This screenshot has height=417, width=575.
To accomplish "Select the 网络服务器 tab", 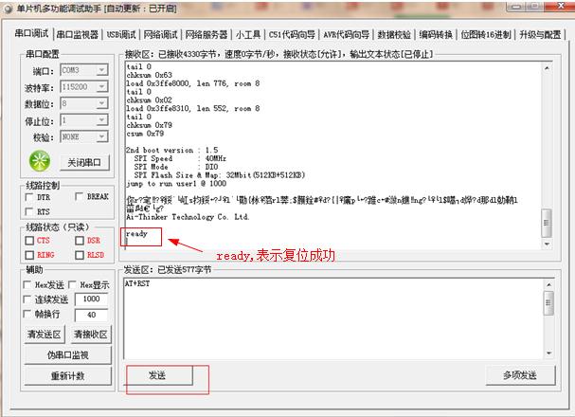I will [x=207, y=35].
